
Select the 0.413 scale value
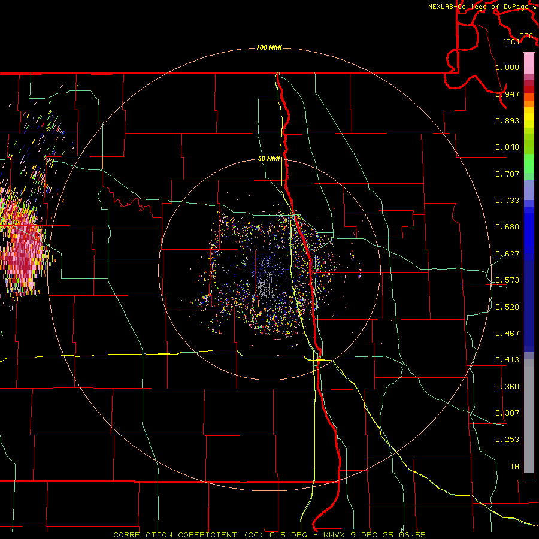point(507,360)
